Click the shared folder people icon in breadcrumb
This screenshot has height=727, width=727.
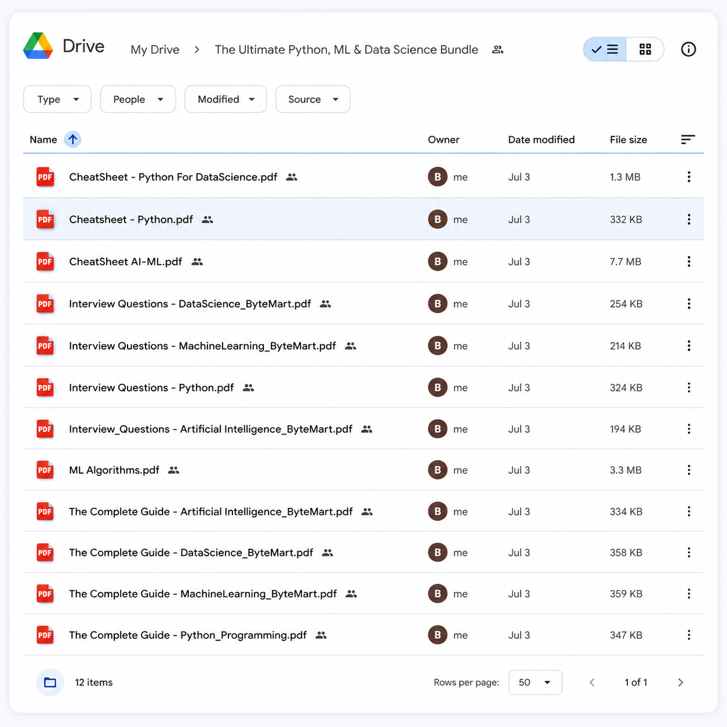point(497,50)
